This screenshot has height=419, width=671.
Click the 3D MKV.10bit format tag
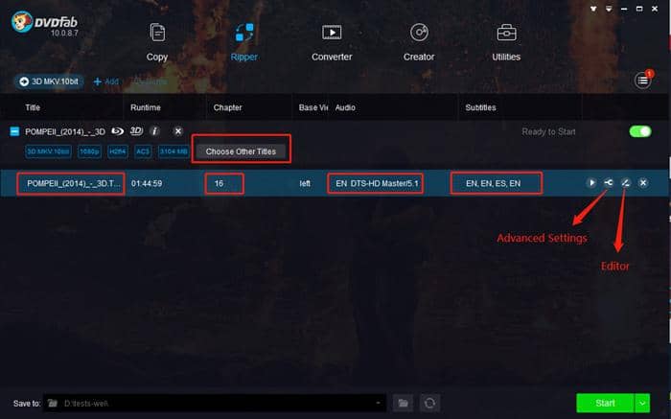point(48,151)
